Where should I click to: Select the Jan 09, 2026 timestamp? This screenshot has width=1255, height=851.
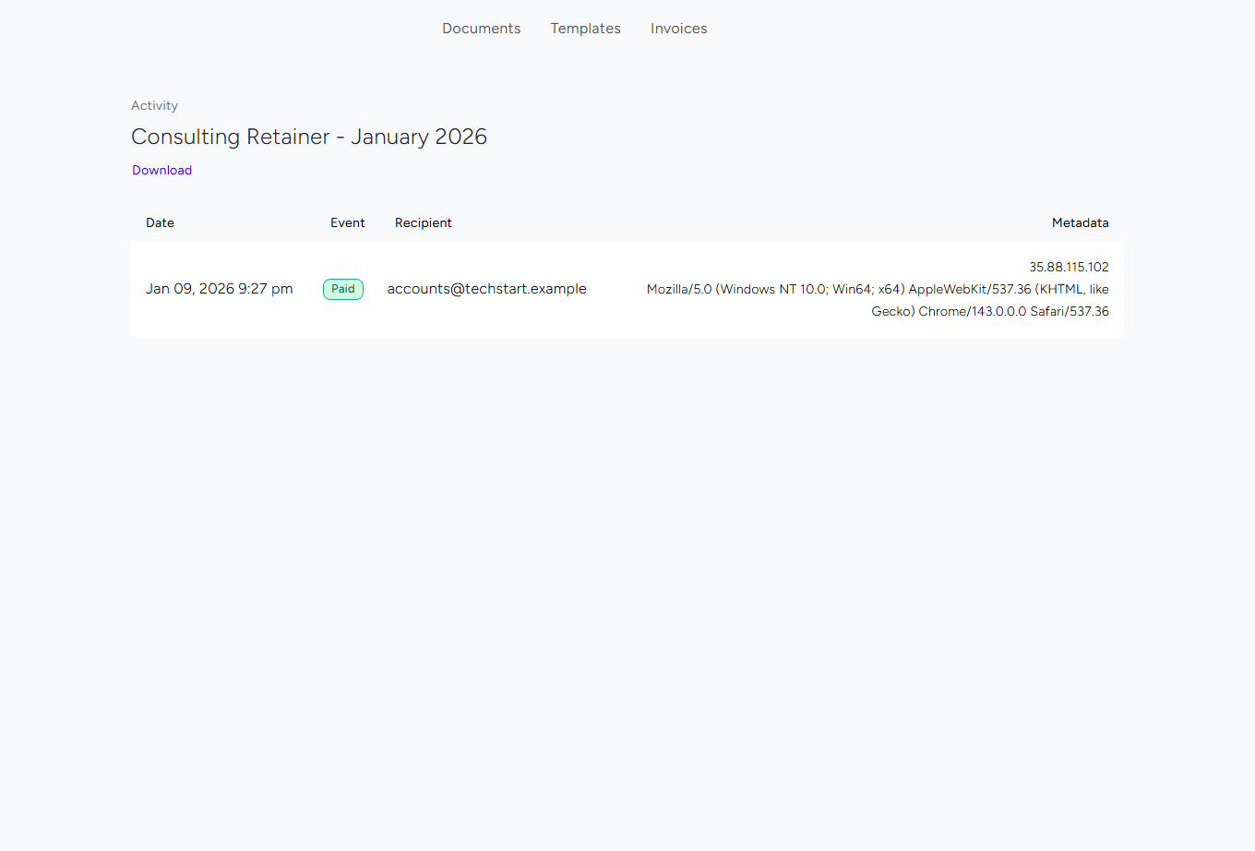[219, 289]
